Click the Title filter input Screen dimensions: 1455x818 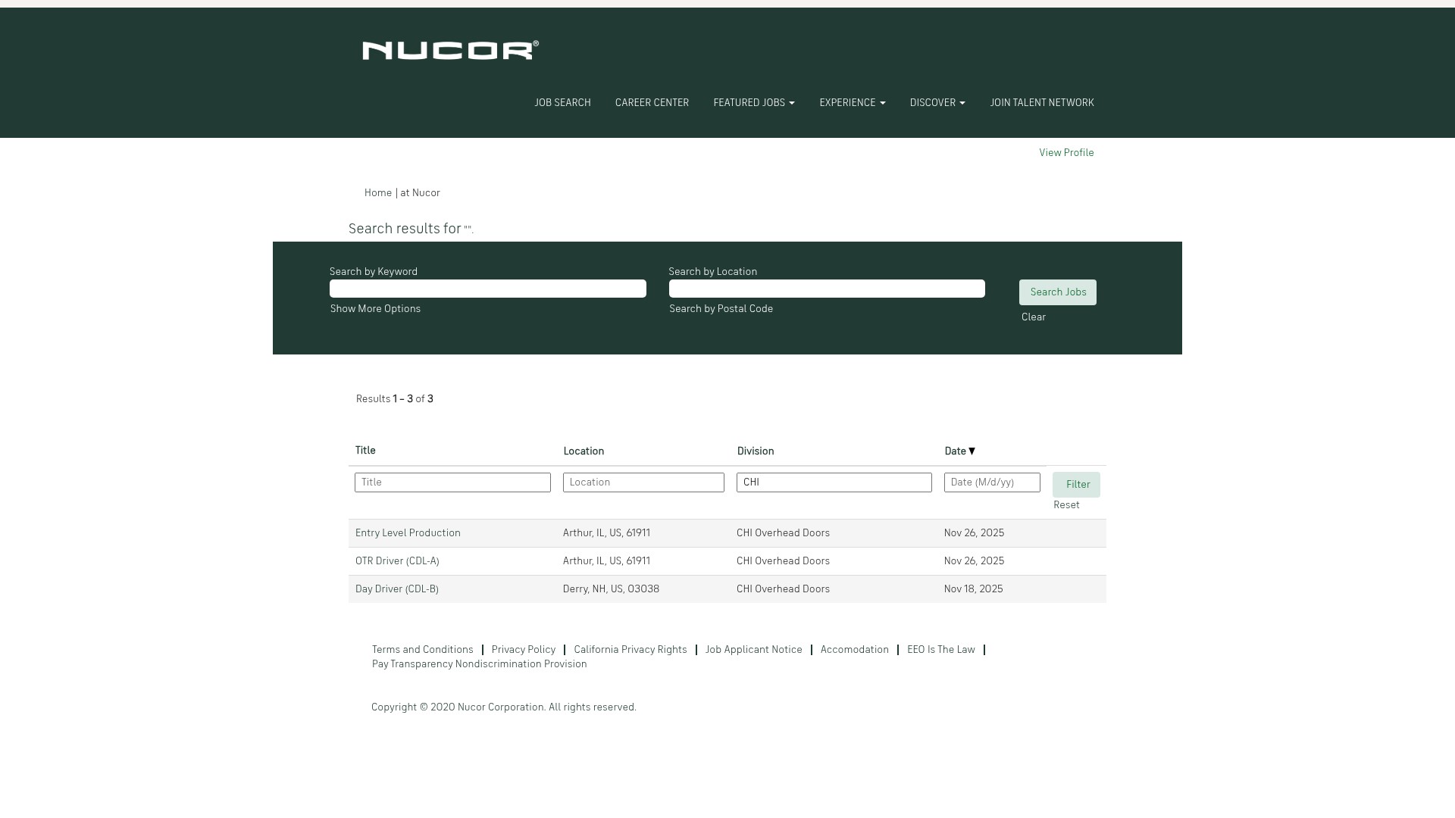point(452,482)
